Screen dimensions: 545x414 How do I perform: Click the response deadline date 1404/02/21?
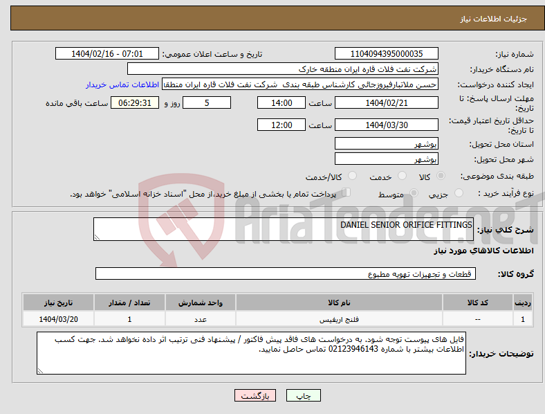click(x=386, y=102)
